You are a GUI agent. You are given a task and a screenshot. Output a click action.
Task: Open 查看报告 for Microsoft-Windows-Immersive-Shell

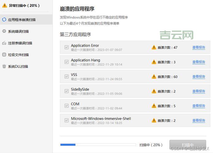[x=199, y=120]
